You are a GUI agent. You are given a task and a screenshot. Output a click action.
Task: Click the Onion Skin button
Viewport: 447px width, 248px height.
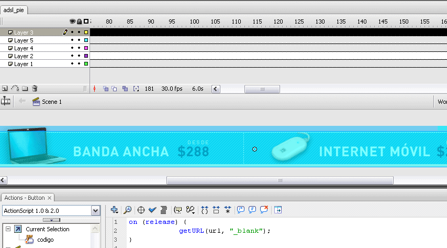pyautogui.click(x=106, y=89)
